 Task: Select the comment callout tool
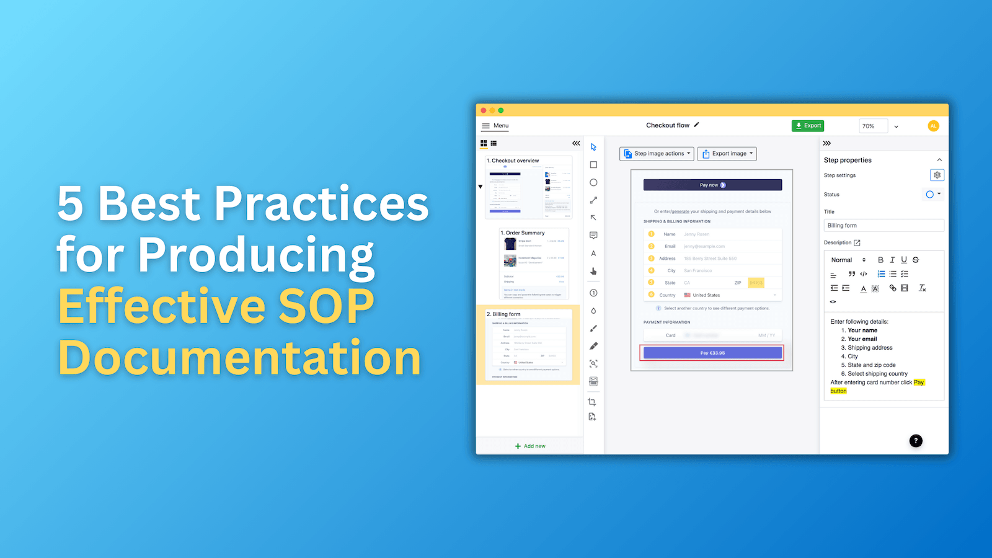click(593, 236)
